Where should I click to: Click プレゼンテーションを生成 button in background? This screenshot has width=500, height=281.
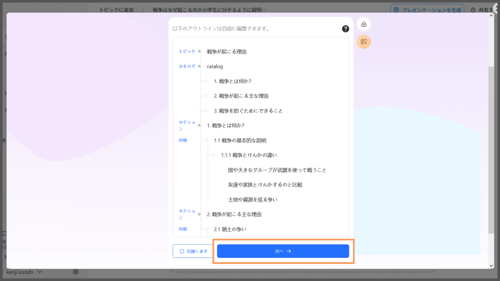click(427, 10)
